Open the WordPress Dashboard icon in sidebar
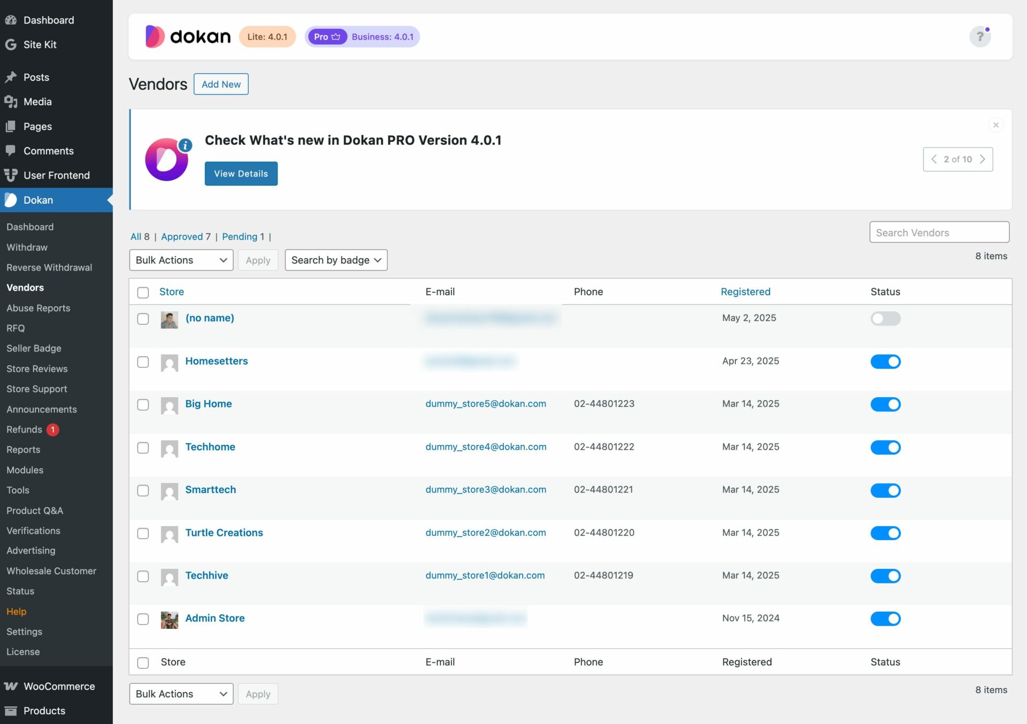 [x=11, y=20]
